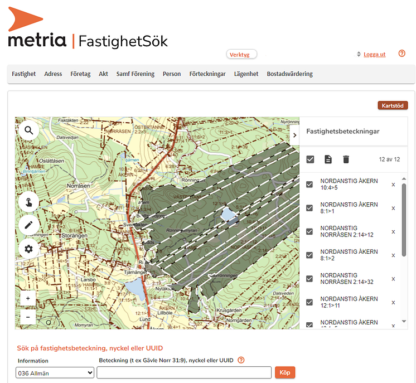Open map settings gear icon
Screen dimensions: 416x383
[28, 249]
